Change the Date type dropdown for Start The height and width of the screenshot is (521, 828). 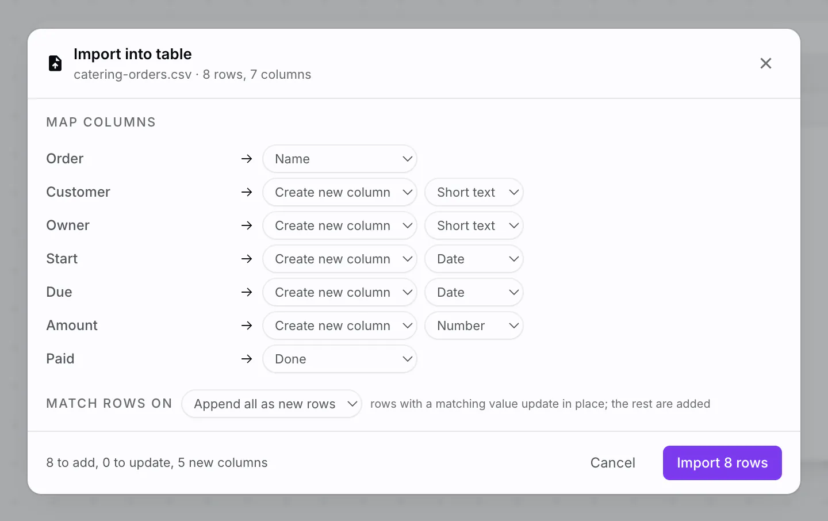pyautogui.click(x=474, y=259)
